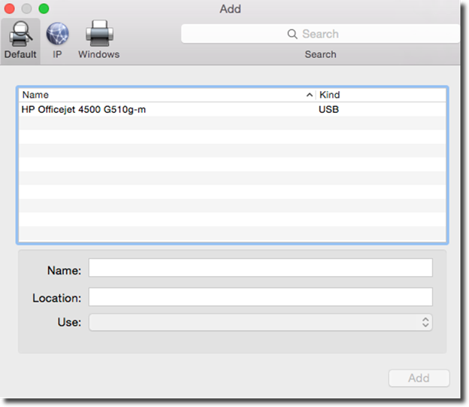469x407 pixels.
Task: Select HP Officejet 4500 G510g-m printer
Action: coord(83,110)
